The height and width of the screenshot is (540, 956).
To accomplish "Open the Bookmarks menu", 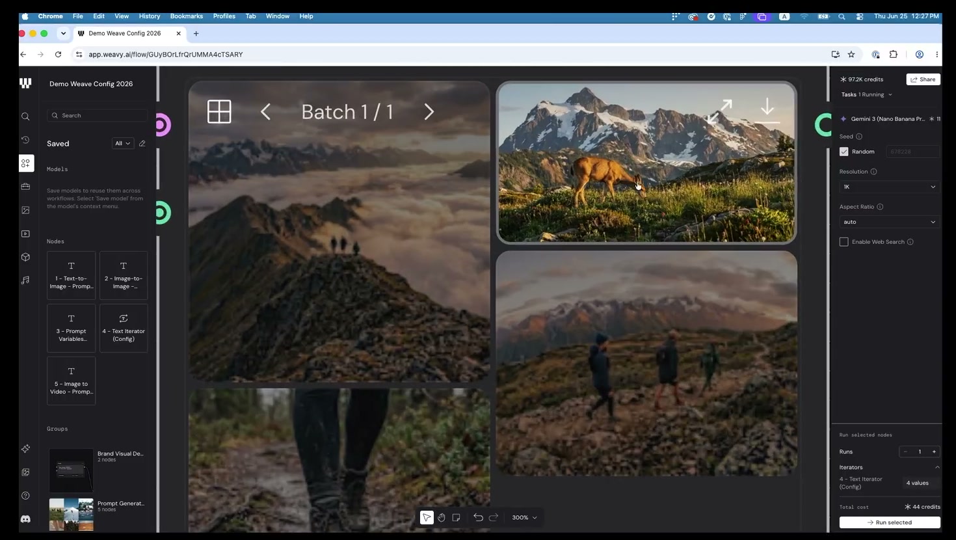I will 187,16.
